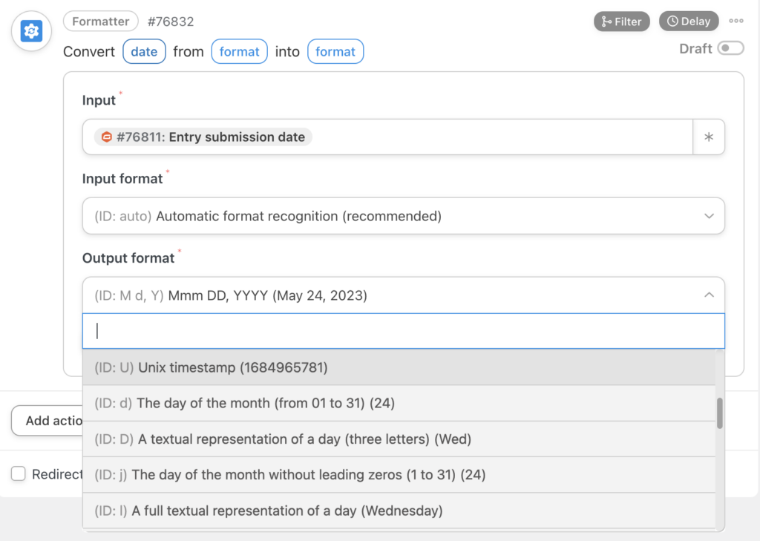Viewport: 760px width, 541px height.
Task: Open the date type selector pill
Action: click(x=144, y=51)
